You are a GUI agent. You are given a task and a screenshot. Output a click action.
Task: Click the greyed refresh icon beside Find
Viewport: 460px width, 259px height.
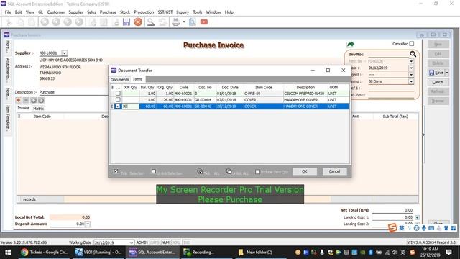pos(162,22)
